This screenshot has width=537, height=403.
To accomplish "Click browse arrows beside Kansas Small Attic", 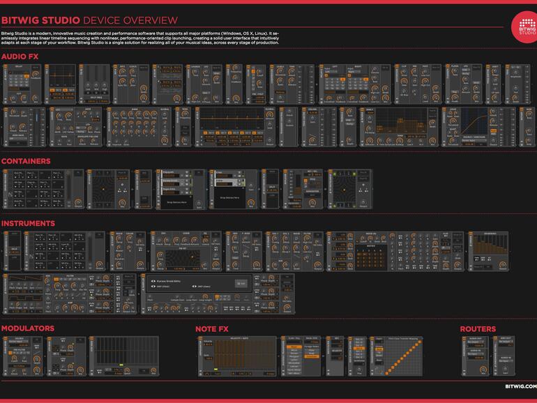I will 153,281.
